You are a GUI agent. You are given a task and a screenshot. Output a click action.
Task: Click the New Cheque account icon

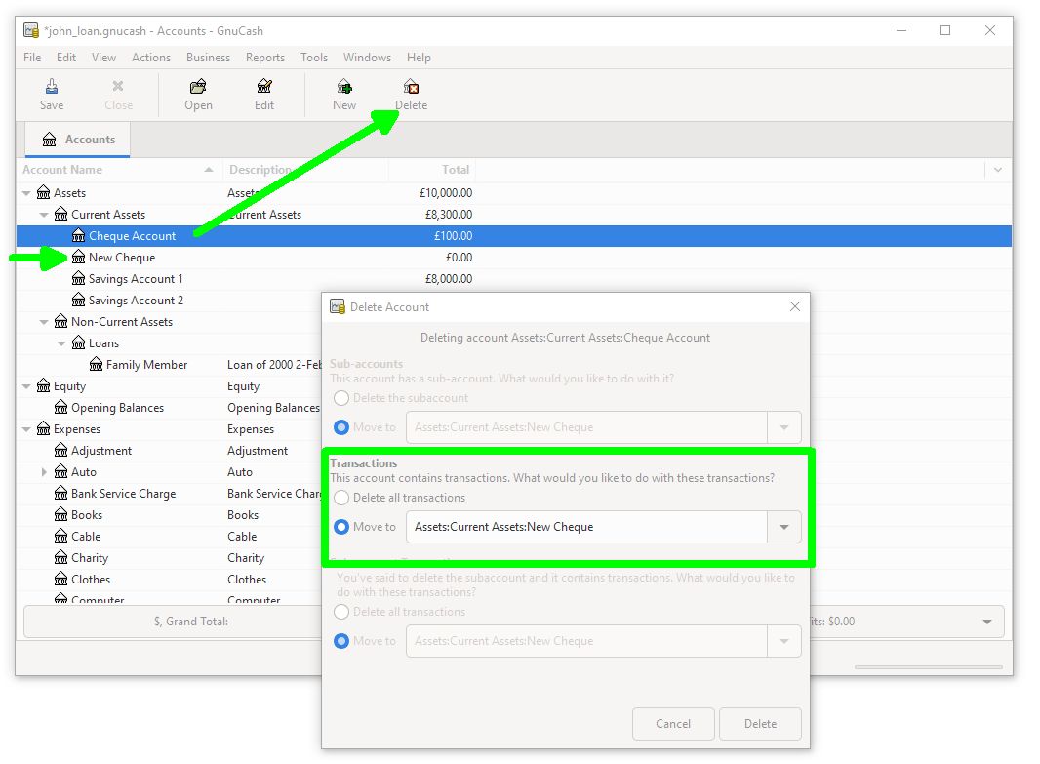tap(78, 258)
